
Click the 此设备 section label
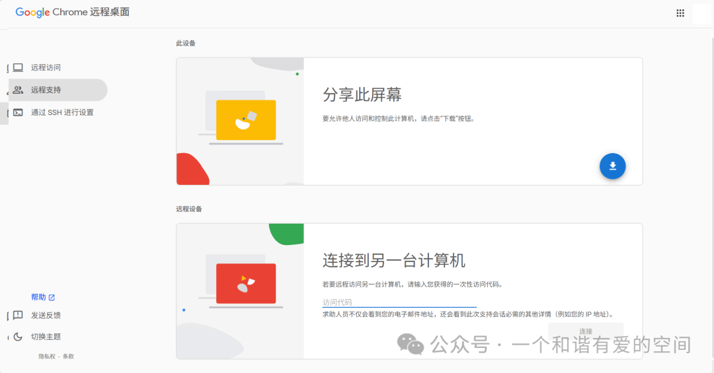186,43
